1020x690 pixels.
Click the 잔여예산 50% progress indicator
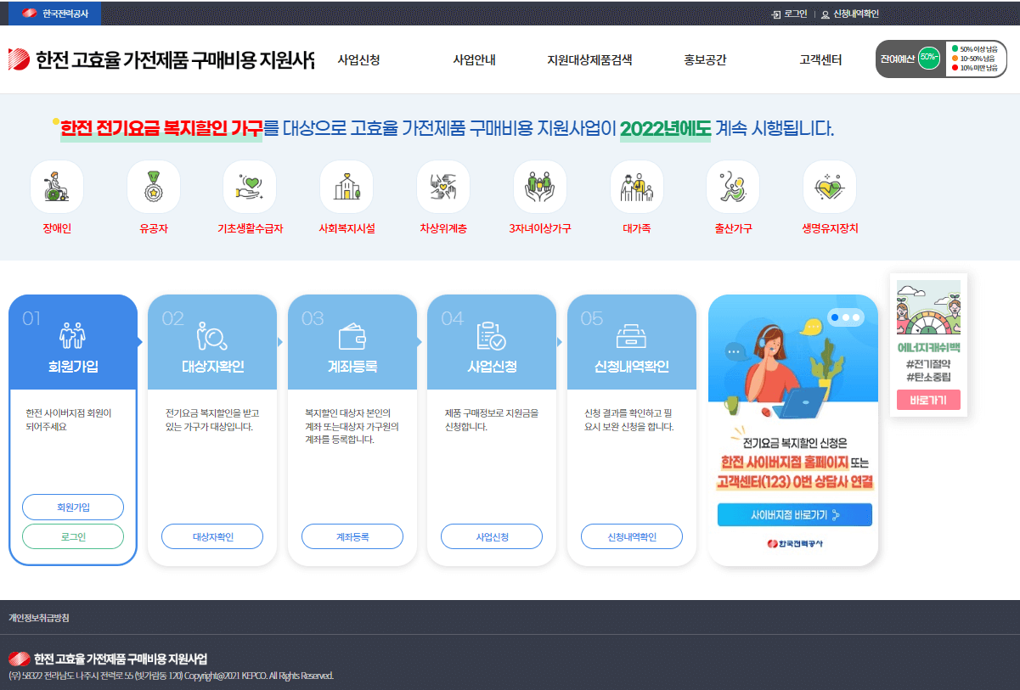[928, 59]
